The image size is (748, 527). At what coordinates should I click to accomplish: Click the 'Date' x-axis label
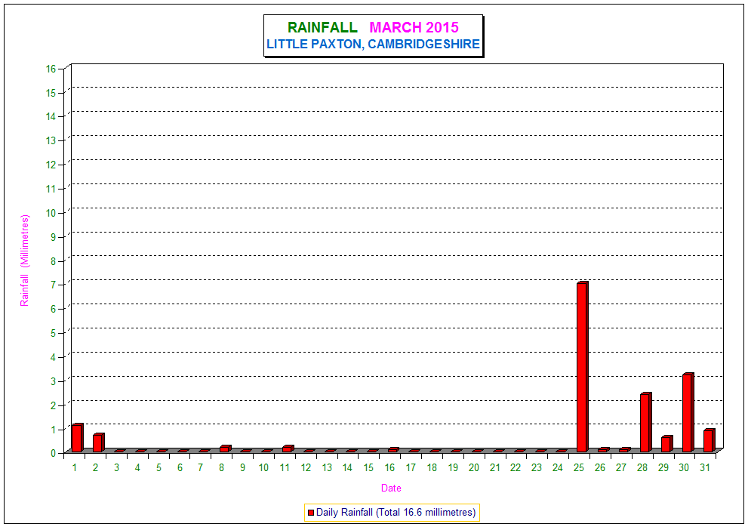tap(391, 488)
